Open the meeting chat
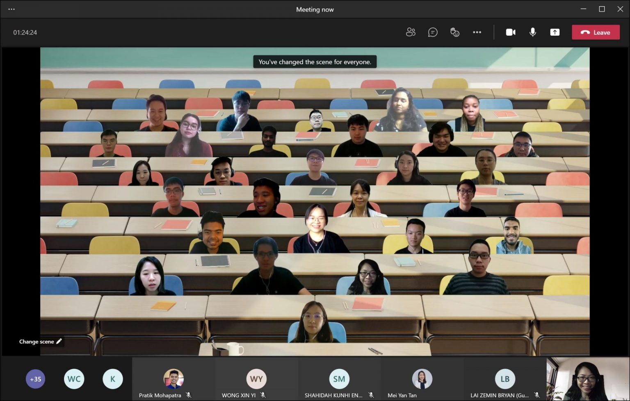This screenshot has height=401, width=630. (433, 32)
